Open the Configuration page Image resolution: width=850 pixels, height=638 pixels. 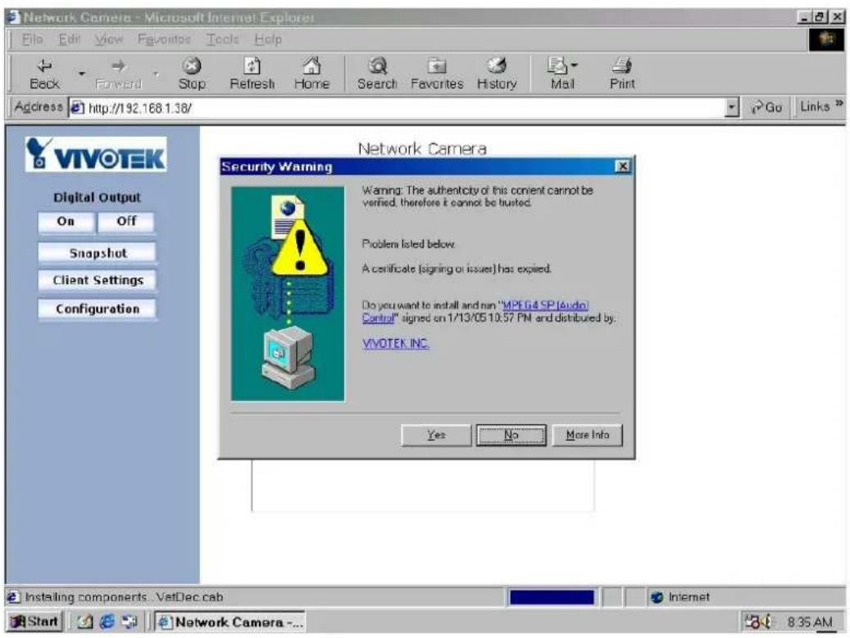point(98,309)
